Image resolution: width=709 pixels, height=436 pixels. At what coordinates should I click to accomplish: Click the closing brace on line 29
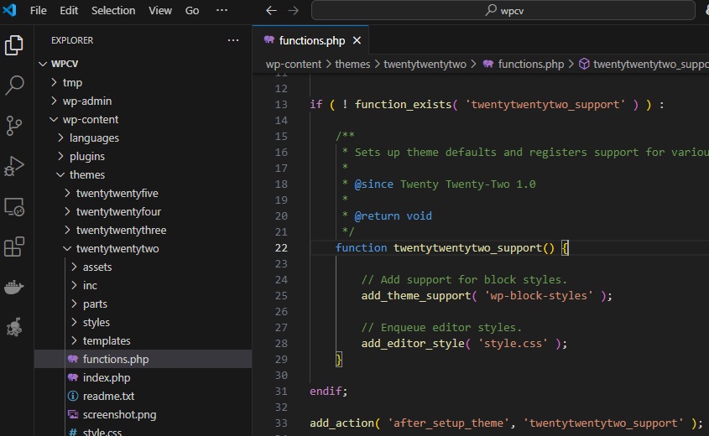click(339, 360)
